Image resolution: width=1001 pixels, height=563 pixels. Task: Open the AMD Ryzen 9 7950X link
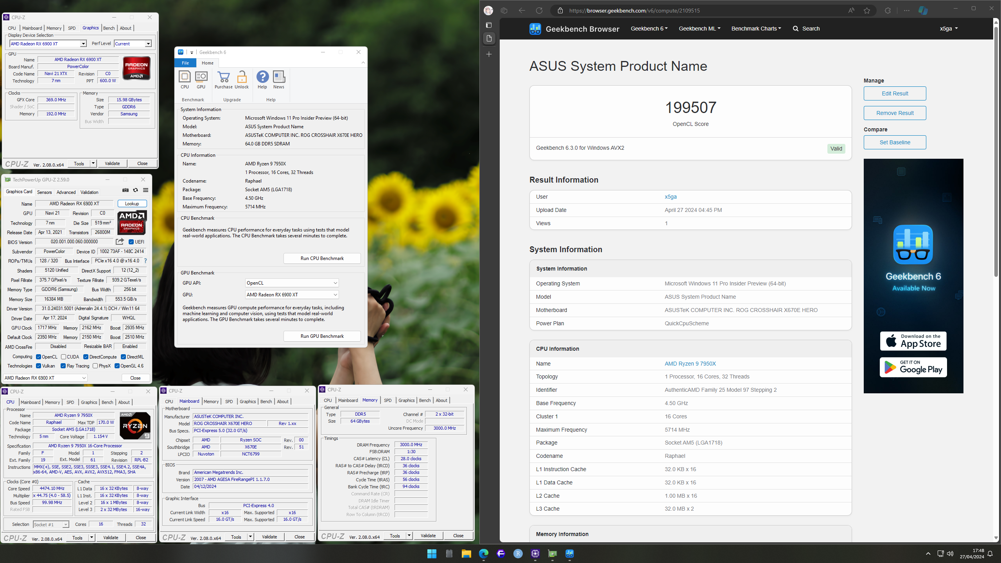coord(690,364)
